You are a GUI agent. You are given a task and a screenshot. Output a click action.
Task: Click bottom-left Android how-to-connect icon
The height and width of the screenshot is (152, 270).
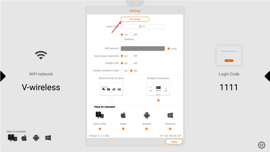[36, 138]
